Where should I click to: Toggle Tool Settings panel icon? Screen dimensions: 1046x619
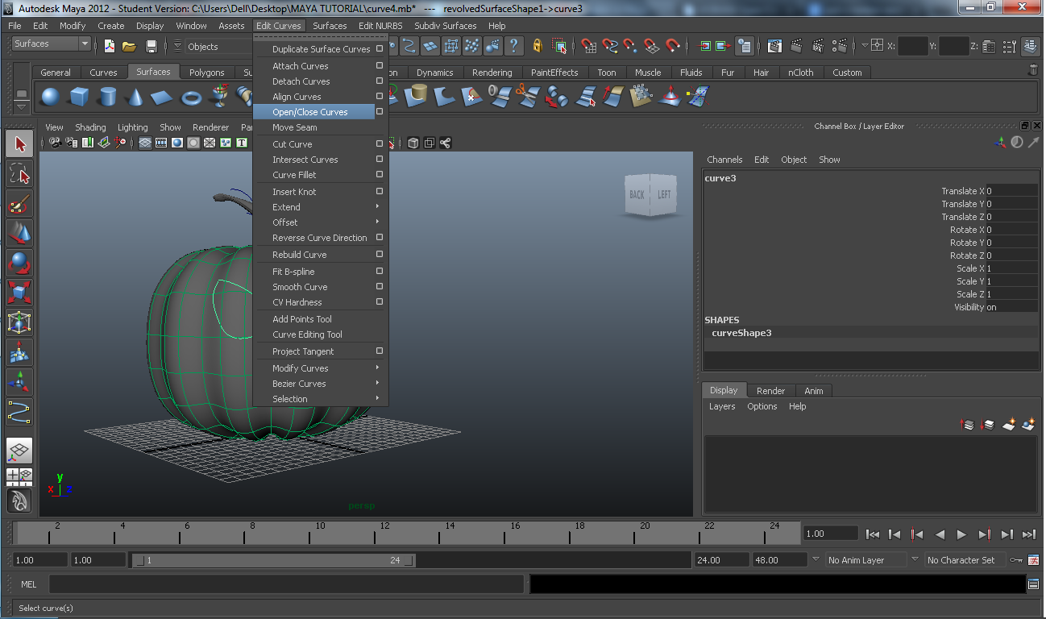(1011, 47)
